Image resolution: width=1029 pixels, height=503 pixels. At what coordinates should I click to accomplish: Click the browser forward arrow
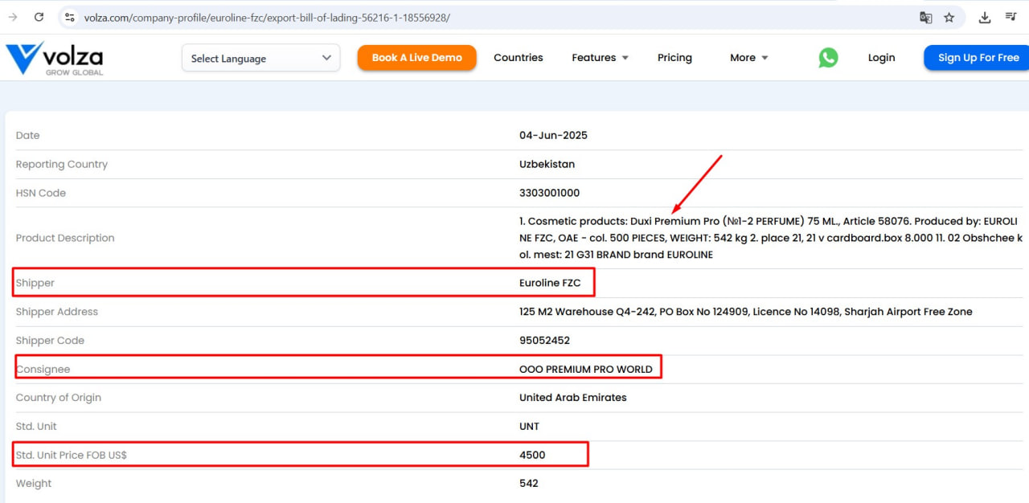[x=12, y=17]
